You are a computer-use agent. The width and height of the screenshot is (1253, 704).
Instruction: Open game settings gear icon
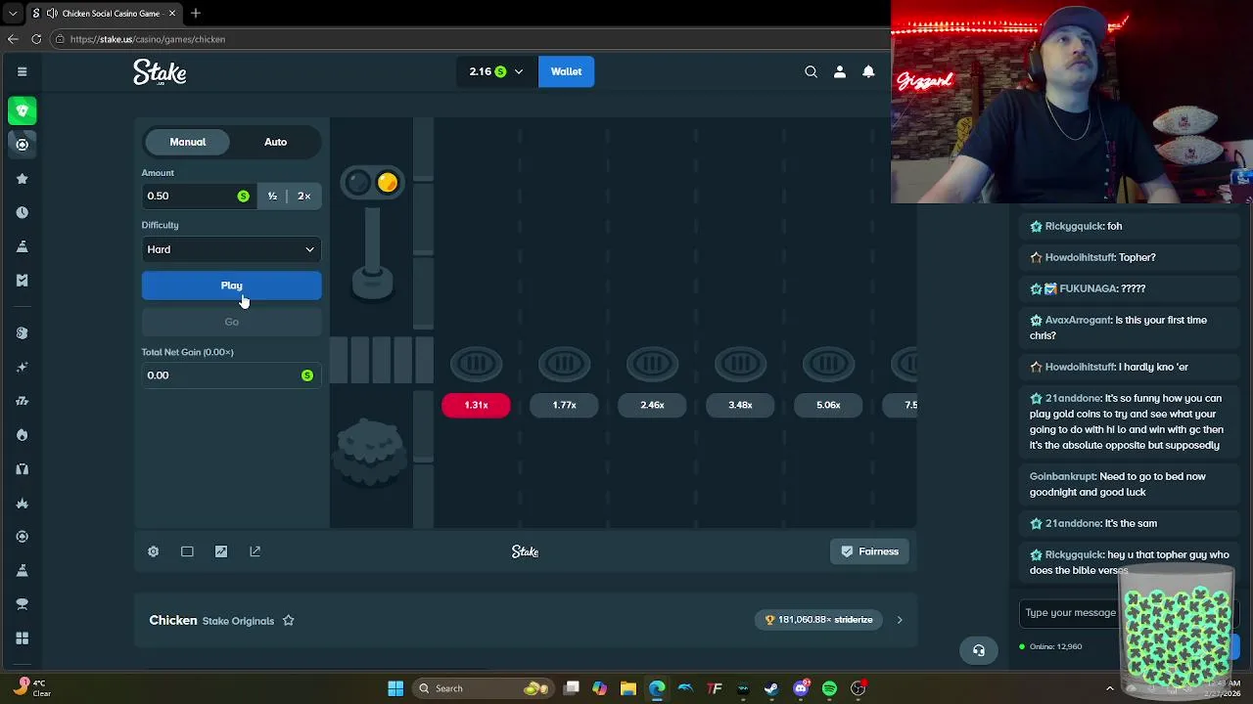click(x=154, y=551)
